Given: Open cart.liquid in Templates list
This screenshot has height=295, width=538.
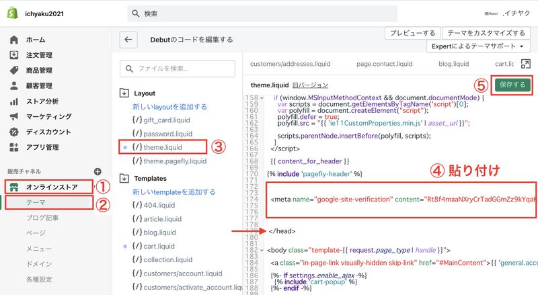Looking at the screenshot, I should click(x=159, y=246).
